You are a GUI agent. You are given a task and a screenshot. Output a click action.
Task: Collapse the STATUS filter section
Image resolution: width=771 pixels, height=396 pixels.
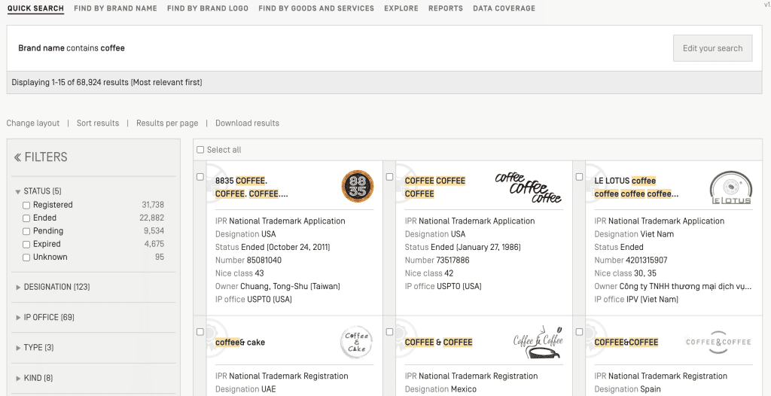coord(39,191)
